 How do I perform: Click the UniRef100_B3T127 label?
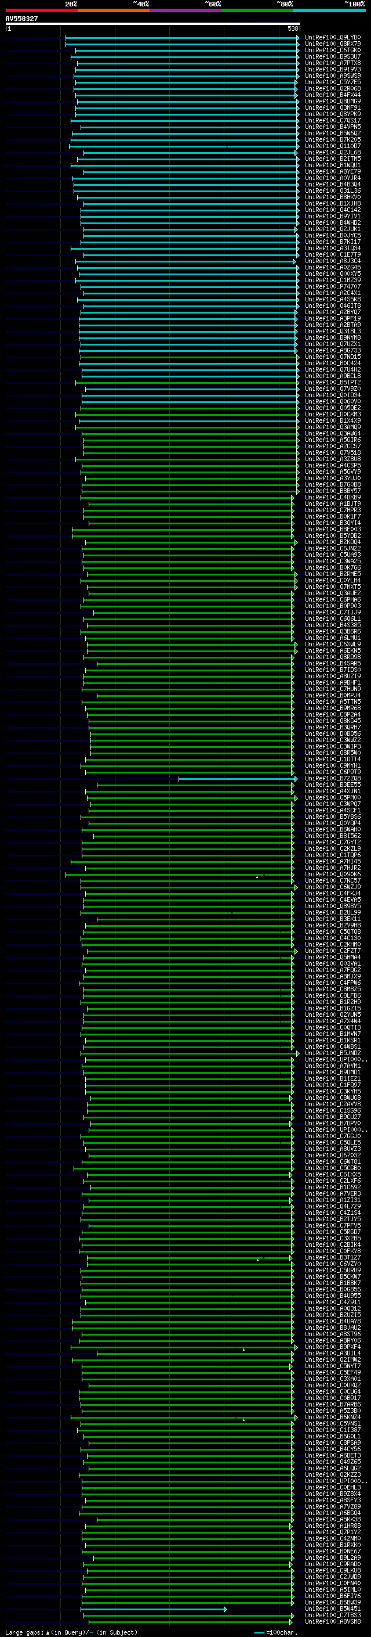tap(333, 1258)
